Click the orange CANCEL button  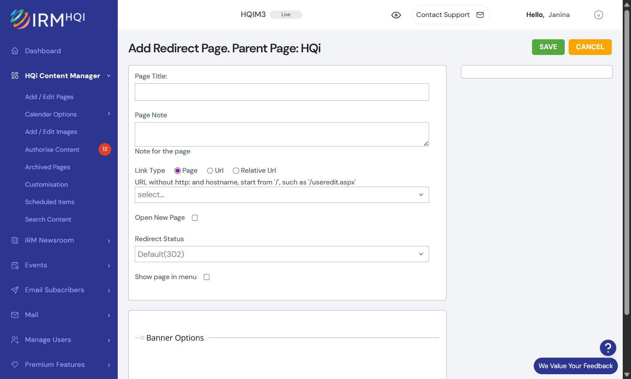point(590,47)
